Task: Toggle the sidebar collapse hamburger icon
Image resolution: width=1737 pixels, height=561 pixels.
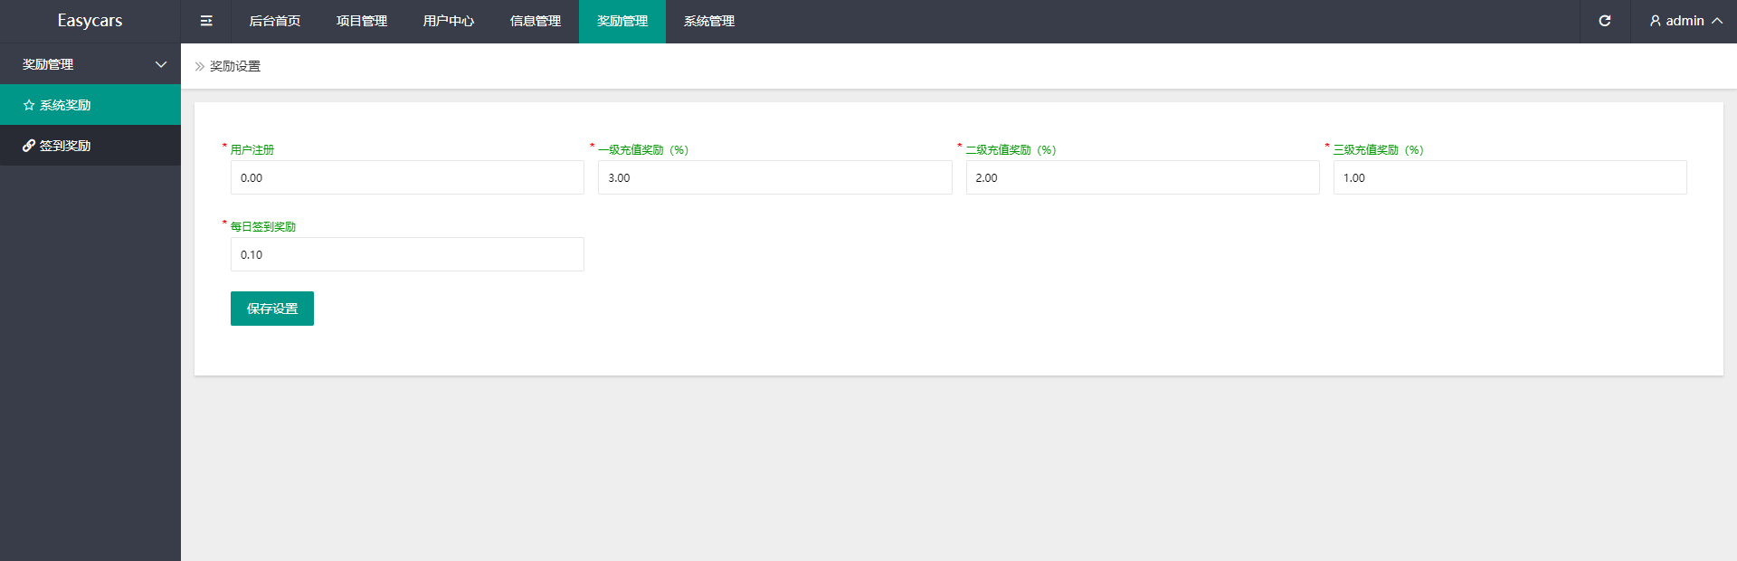Action: tap(206, 21)
